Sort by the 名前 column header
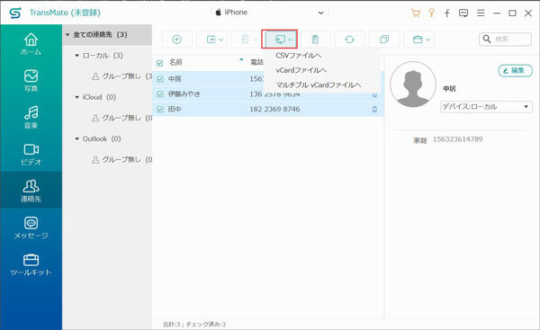Screen dimensions: 540x330 (x=175, y=62)
